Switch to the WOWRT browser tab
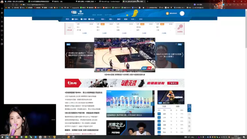The height and width of the screenshot is (139, 247). 39,2
